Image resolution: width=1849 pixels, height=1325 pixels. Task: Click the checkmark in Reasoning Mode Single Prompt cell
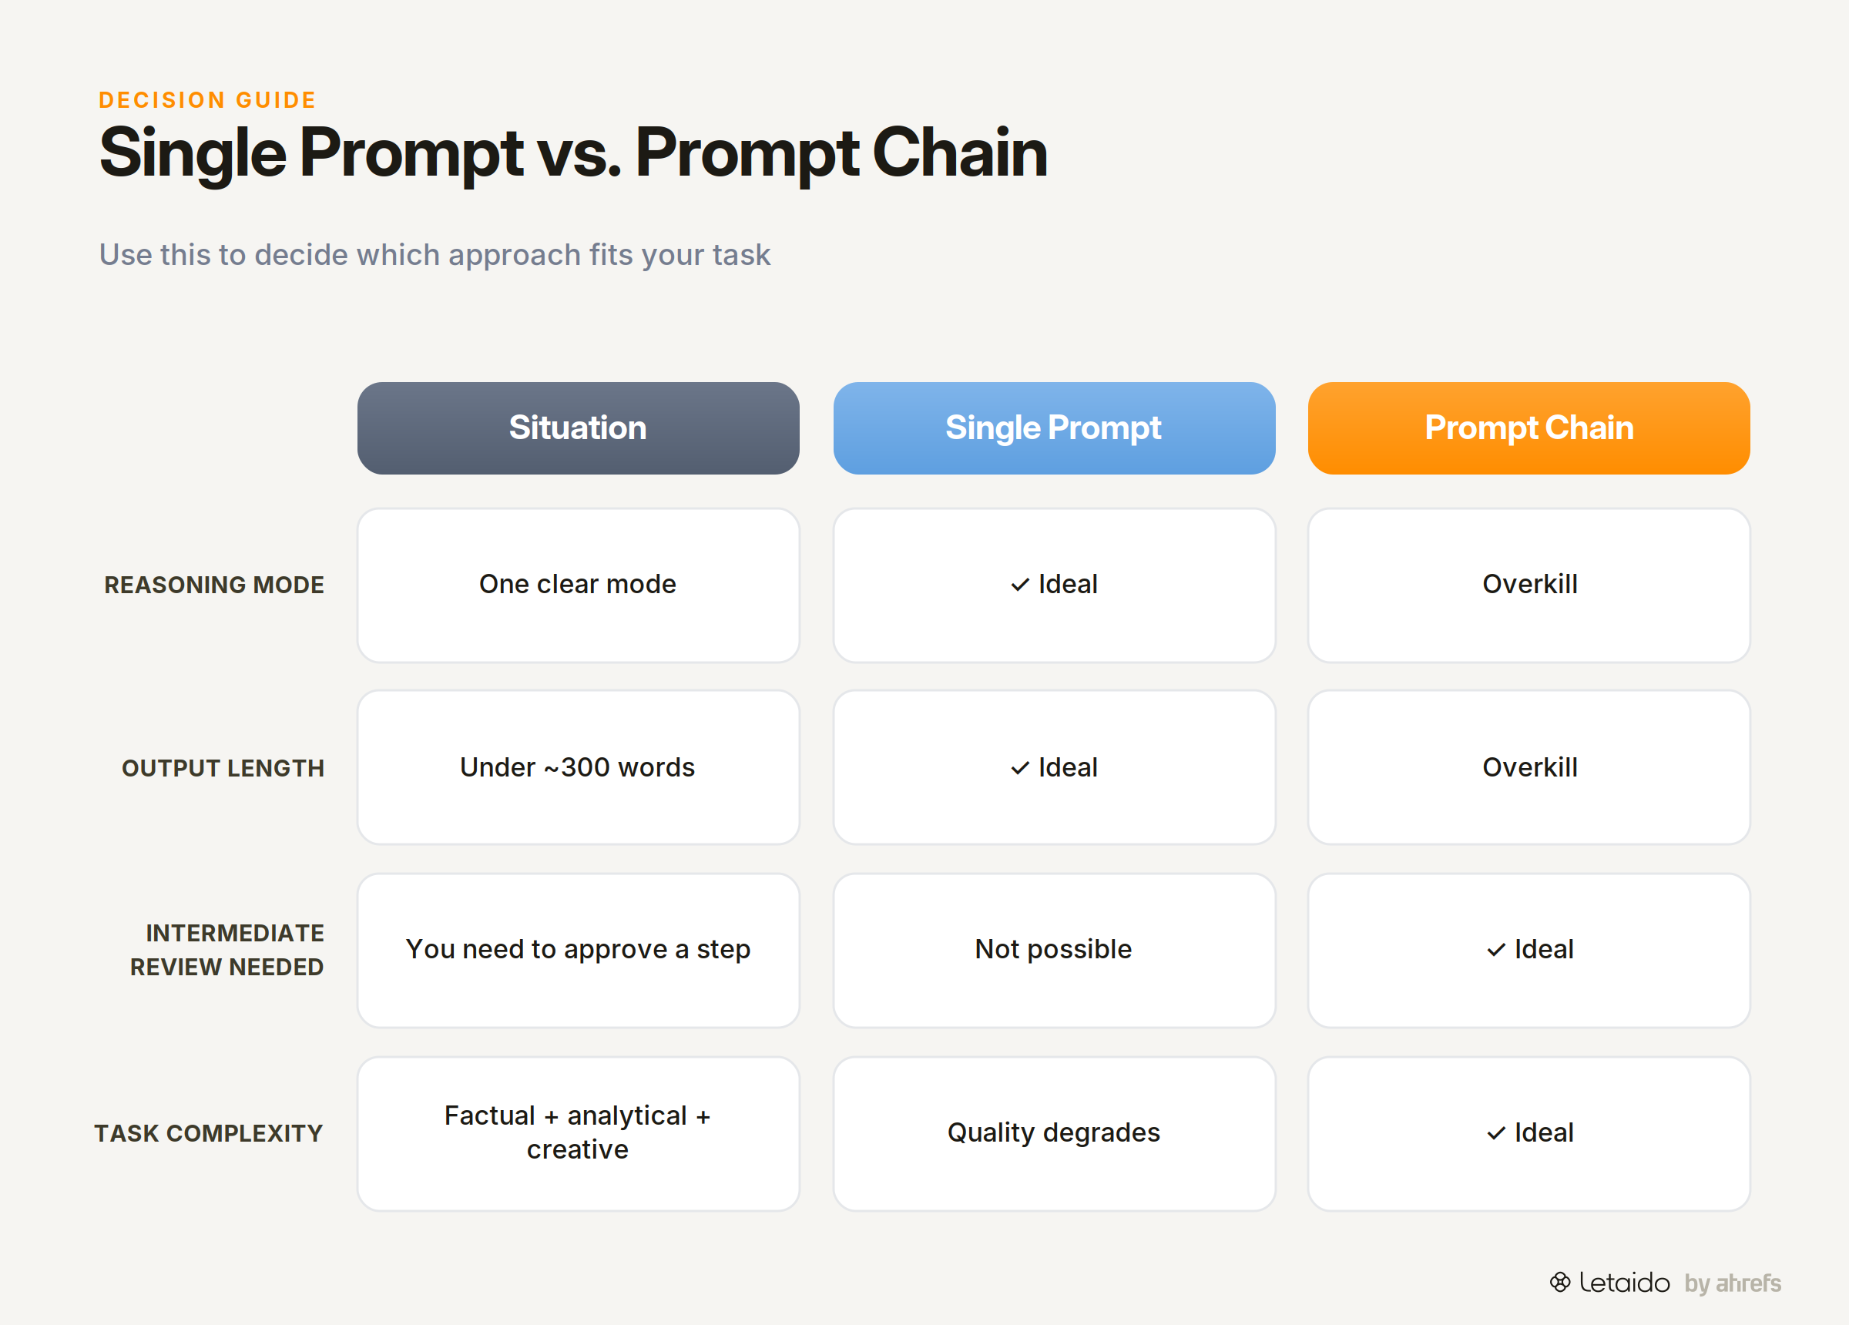coord(1020,585)
